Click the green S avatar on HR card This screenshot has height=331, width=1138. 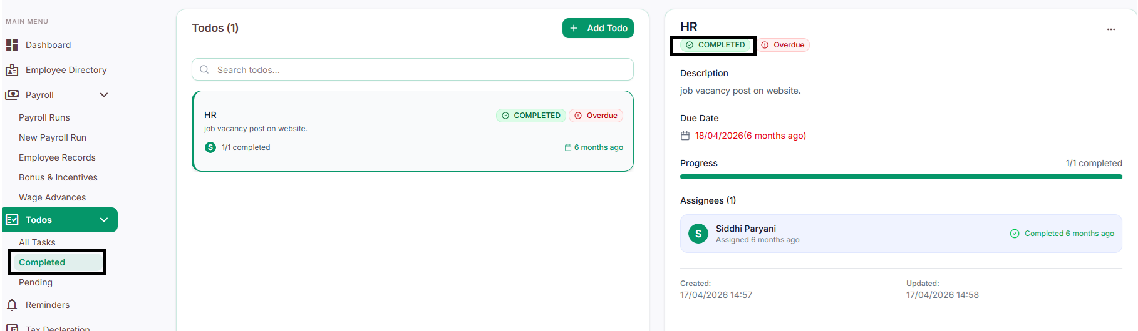pyautogui.click(x=210, y=147)
